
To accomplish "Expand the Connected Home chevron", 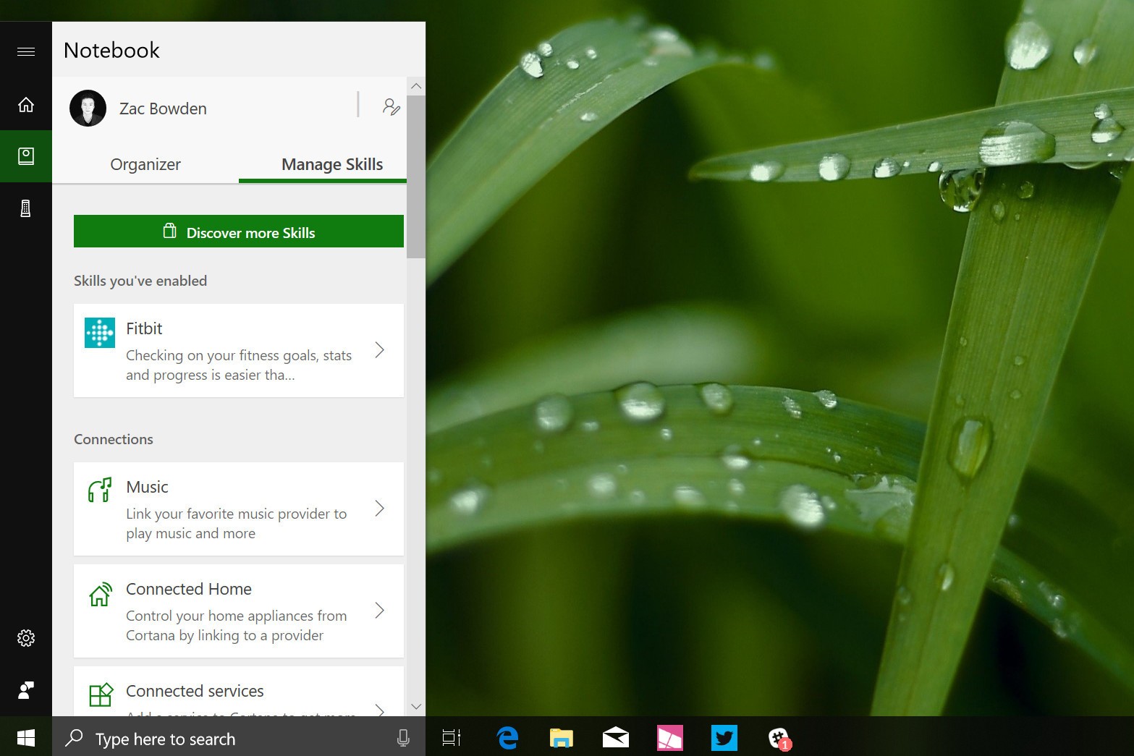I will tap(379, 611).
